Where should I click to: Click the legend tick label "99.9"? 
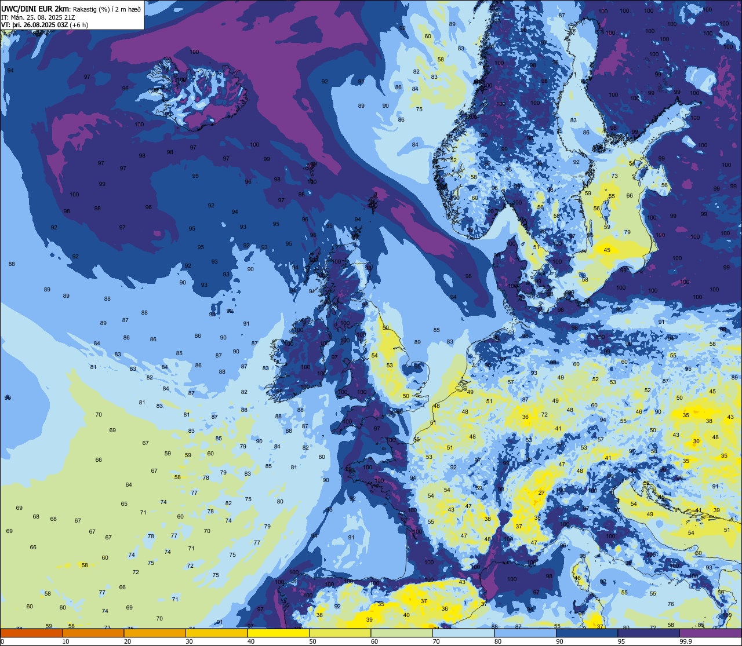point(686,641)
